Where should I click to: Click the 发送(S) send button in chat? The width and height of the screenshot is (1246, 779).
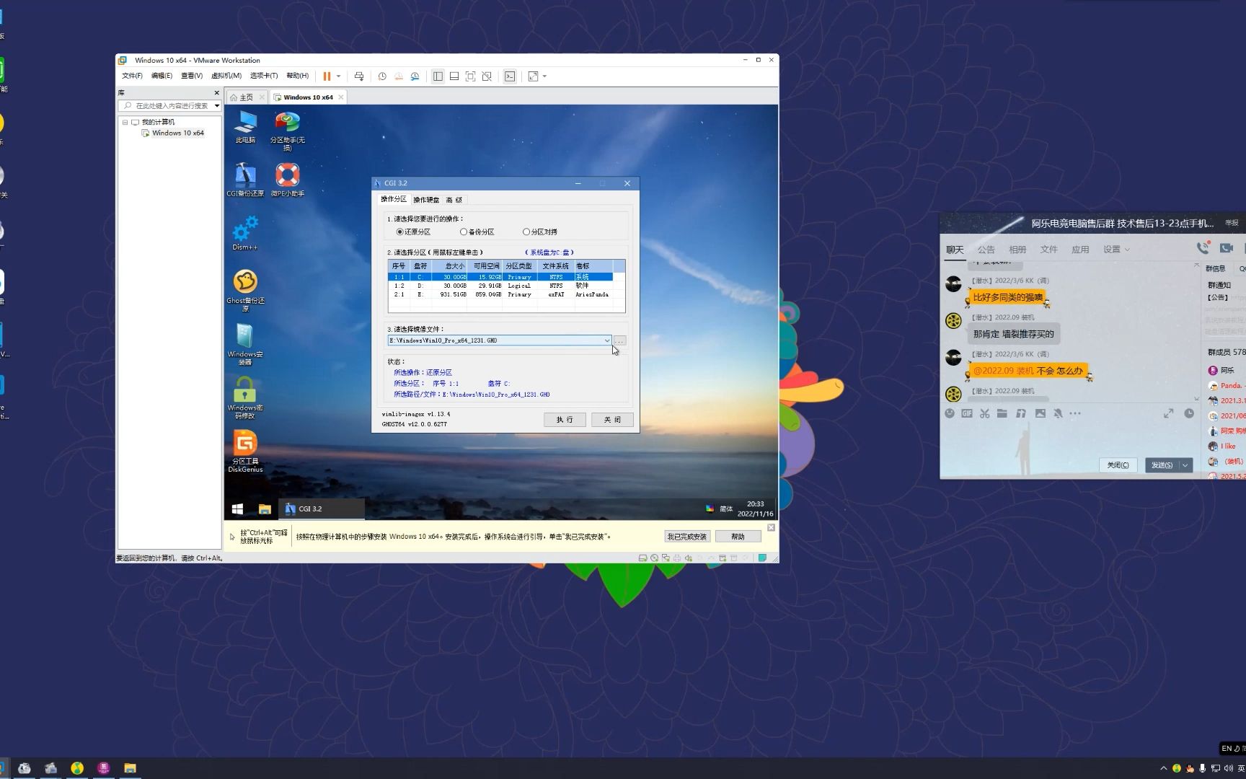pyautogui.click(x=1162, y=465)
